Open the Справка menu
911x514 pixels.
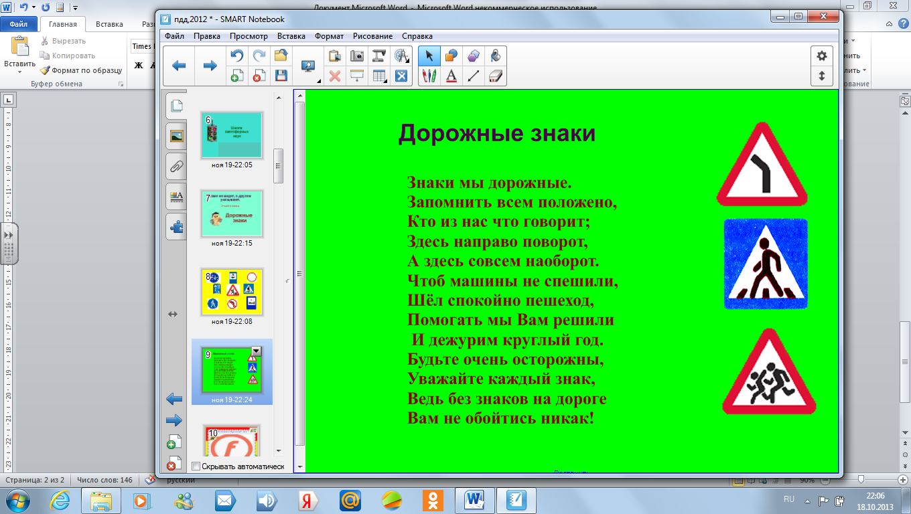tap(417, 36)
